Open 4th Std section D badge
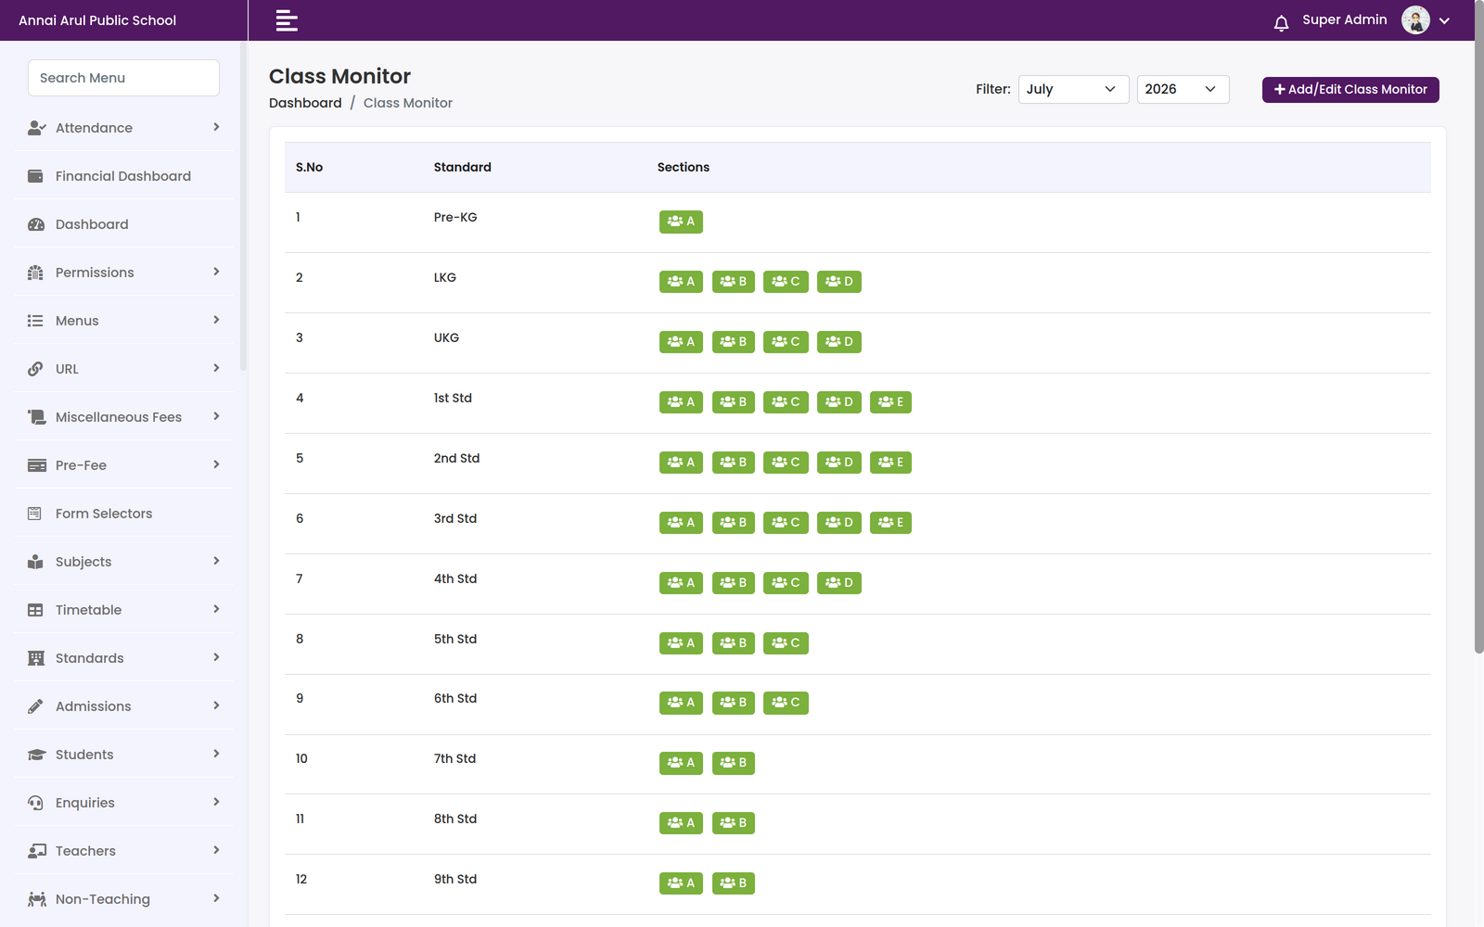The height and width of the screenshot is (927, 1484). click(838, 583)
